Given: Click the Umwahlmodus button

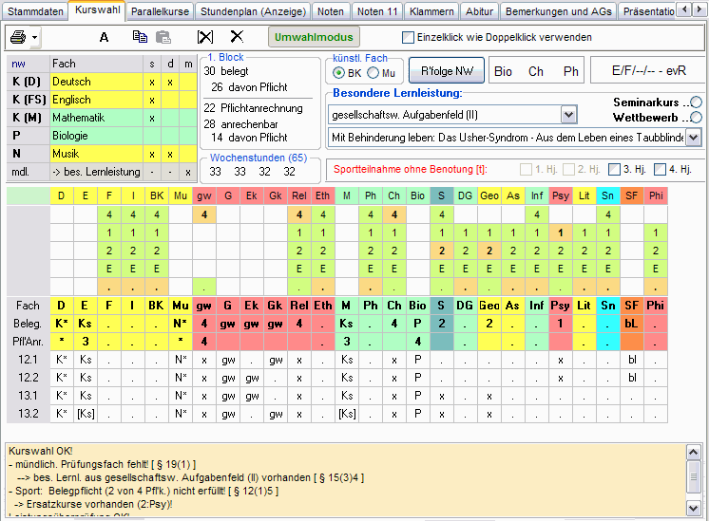Looking at the screenshot, I should [314, 37].
